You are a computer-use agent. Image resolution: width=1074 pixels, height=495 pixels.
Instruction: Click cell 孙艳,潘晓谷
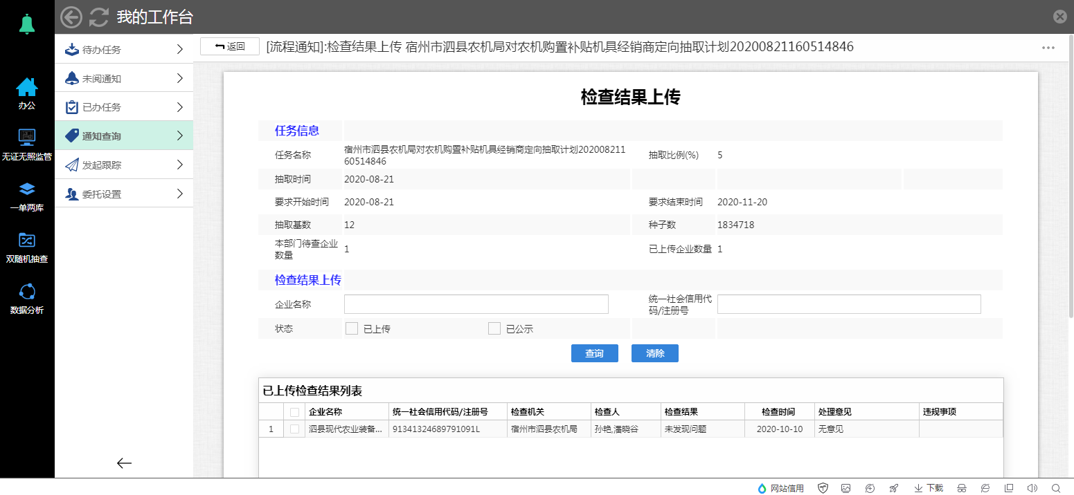coord(625,429)
